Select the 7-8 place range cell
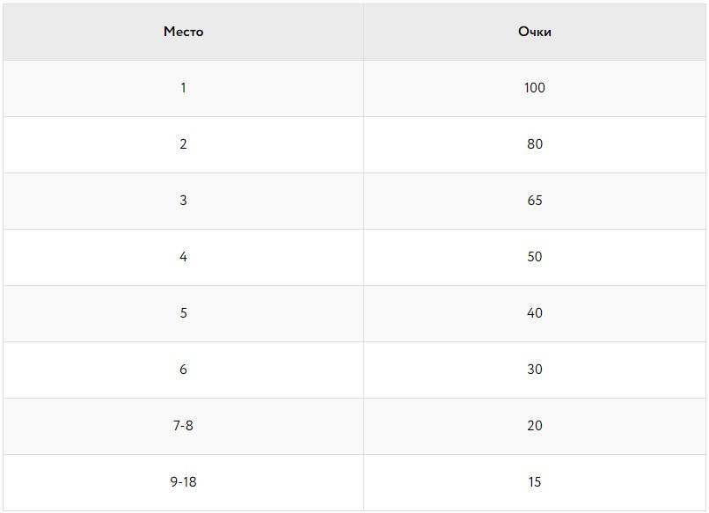This screenshot has height=513, width=709. tap(183, 426)
